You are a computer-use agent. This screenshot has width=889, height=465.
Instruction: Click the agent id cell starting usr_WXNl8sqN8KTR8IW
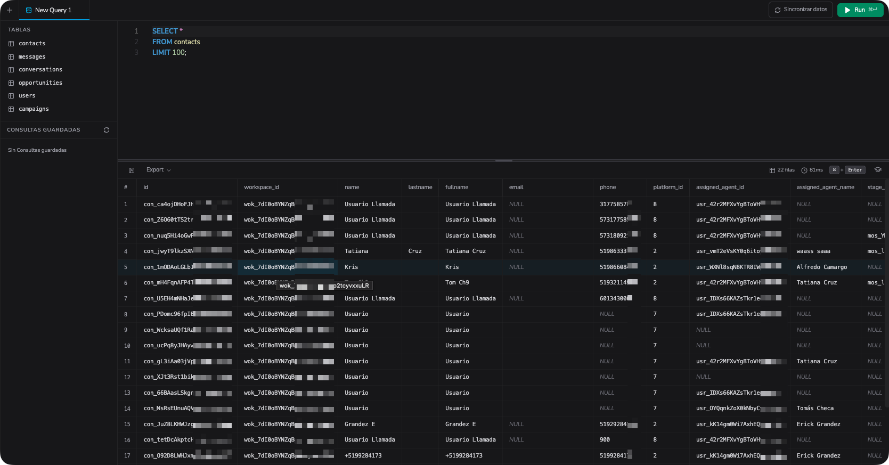(740, 267)
